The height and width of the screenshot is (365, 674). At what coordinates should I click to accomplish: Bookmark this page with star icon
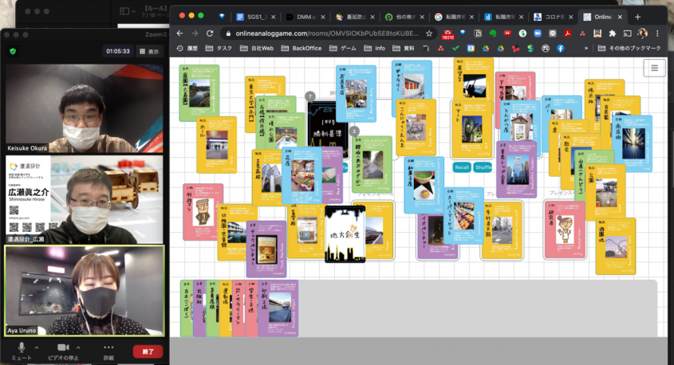point(429,33)
